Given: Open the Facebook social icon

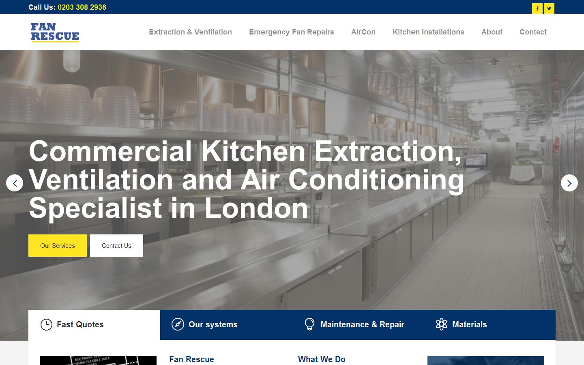Looking at the screenshot, I should tap(537, 9).
